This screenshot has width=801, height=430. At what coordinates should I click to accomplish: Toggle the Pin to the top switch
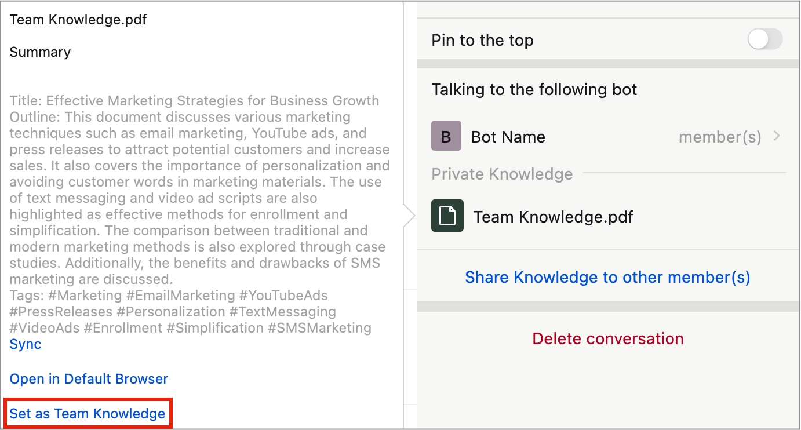coord(765,40)
